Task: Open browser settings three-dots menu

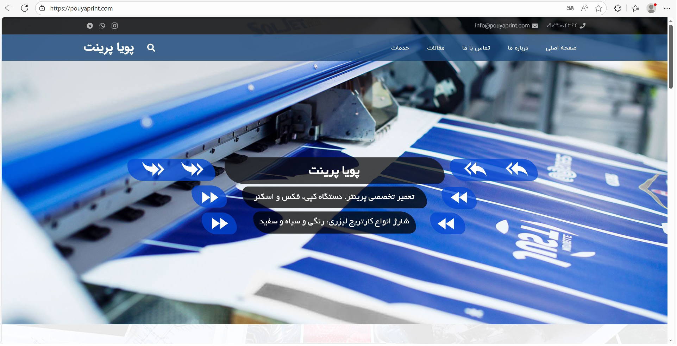Action: pyautogui.click(x=667, y=8)
